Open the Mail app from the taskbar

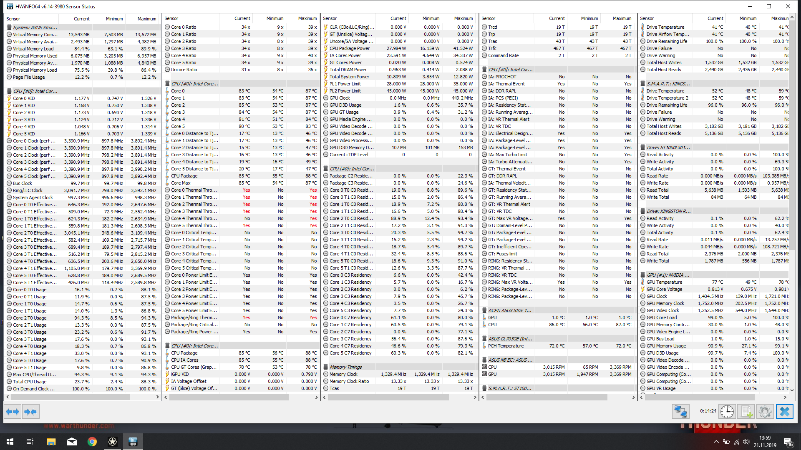click(71, 442)
